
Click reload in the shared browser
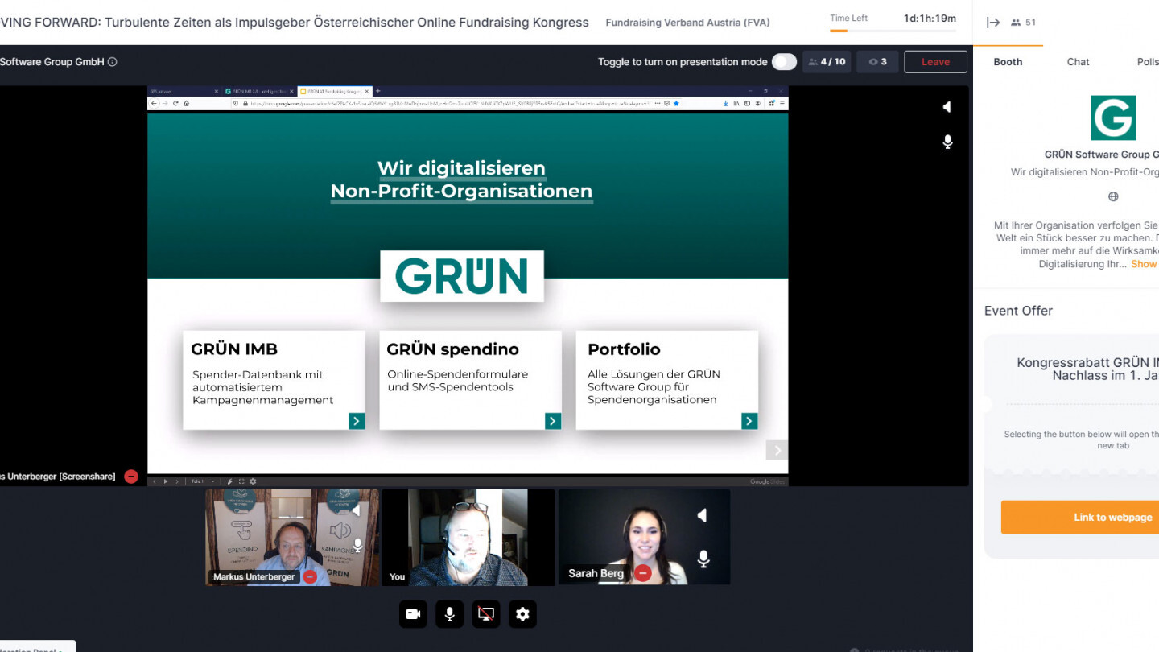coord(176,104)
